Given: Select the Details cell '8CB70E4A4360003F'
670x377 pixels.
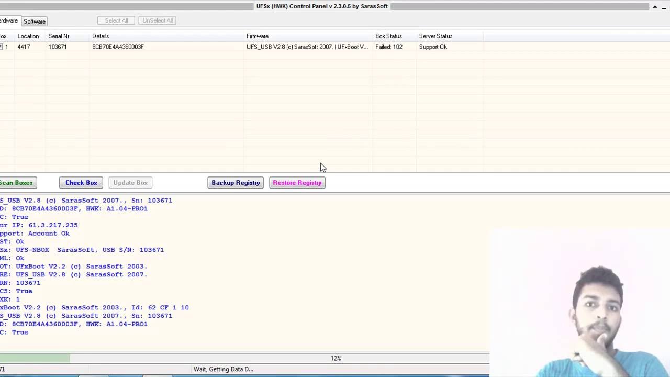Looking at the screenshot, I should coord(118,47).
